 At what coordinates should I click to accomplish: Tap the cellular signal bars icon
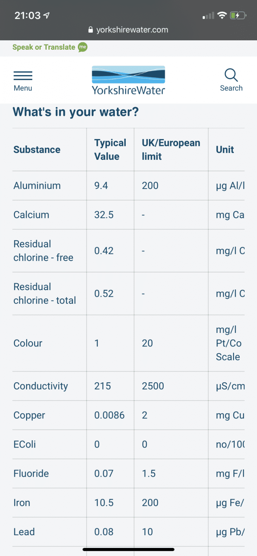tap(208, 16)
